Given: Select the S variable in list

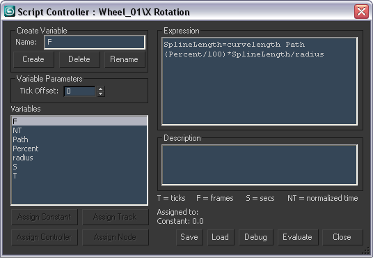Looking at the screenshot, I should click(79, 167).
